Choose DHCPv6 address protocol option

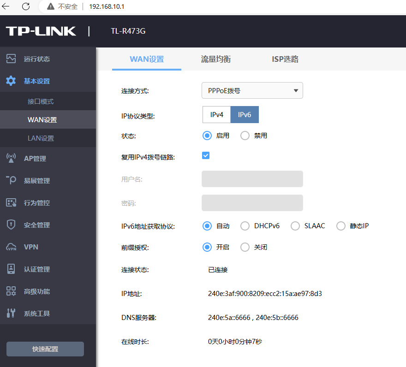coord(245,226)
